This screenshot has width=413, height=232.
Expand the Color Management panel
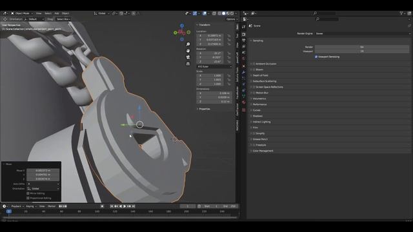[x=262, y=151]
